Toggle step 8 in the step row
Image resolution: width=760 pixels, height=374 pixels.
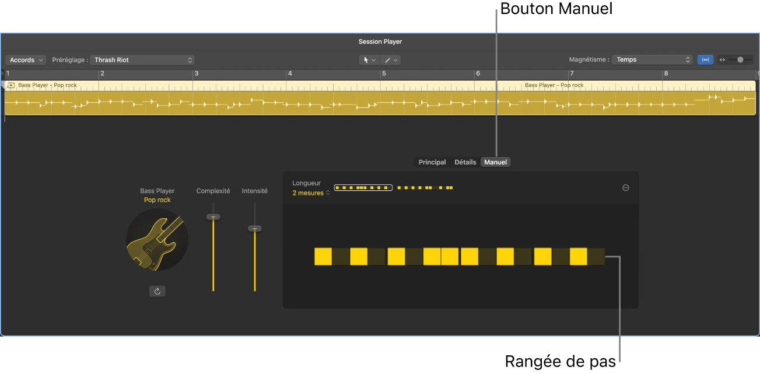[450, 256]
